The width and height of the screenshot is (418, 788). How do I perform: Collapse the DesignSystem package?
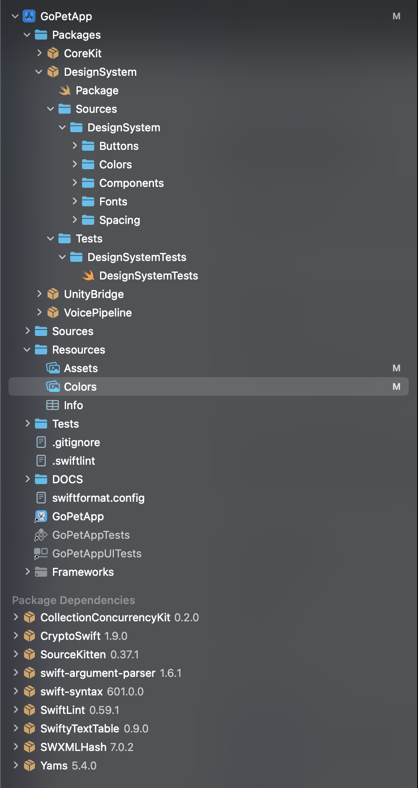[x=39, y=72]
